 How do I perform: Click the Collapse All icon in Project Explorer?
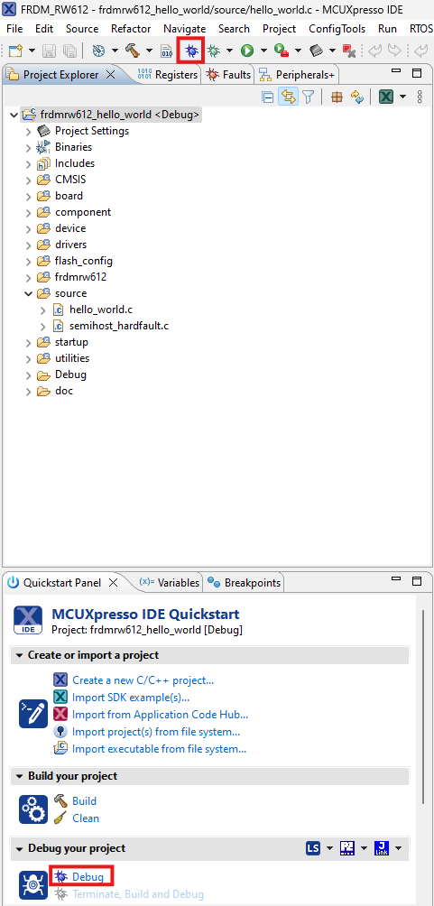(x=268, y=97)
